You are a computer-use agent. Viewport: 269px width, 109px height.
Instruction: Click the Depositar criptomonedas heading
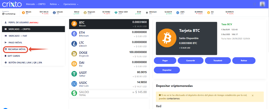[174, 86]
